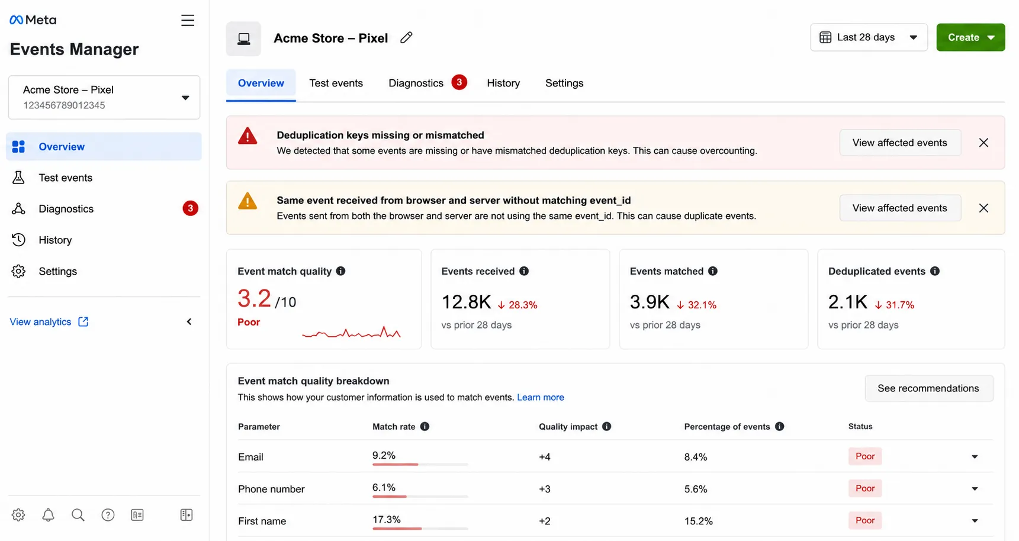Switch to the Test events tab
1019x541 pixels.
[336, 83]
